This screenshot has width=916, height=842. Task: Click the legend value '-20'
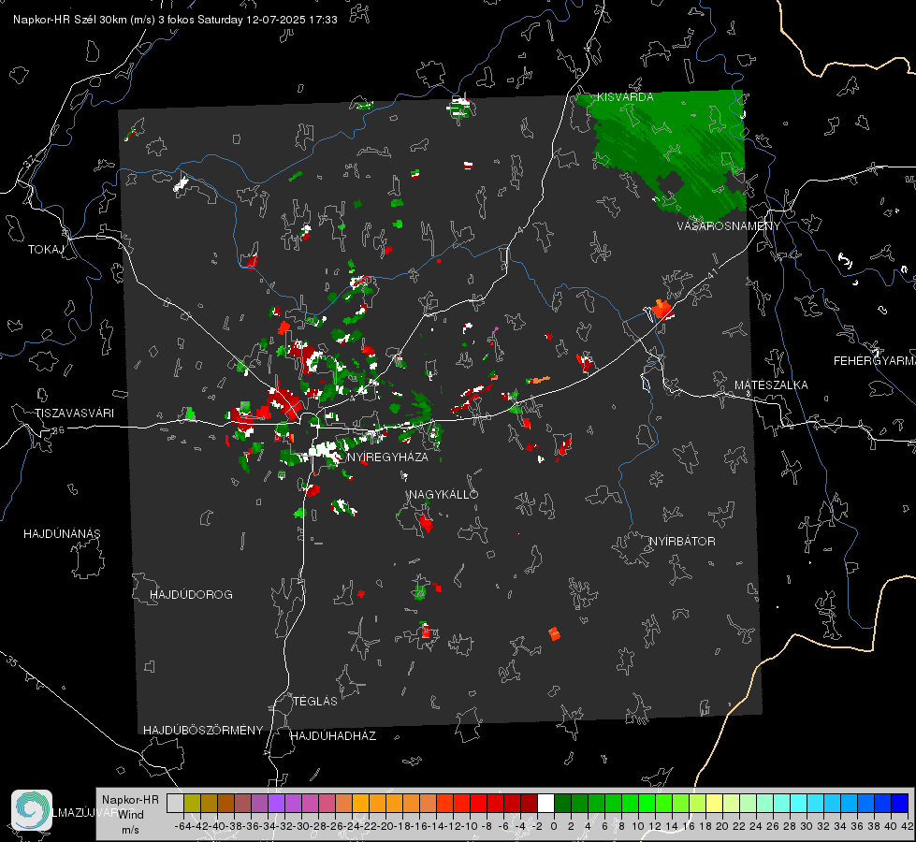pos(386,826)
